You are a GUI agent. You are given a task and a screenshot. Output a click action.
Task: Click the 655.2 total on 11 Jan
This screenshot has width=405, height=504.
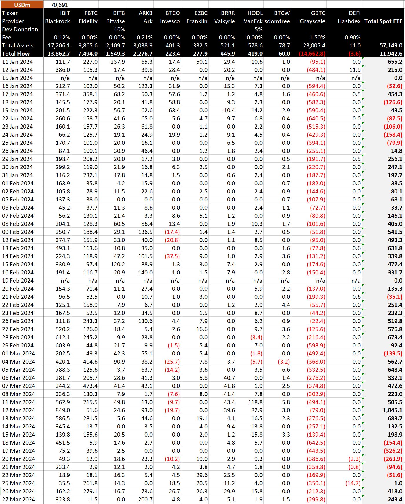(395, 62)
